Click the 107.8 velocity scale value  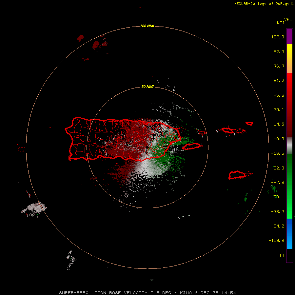coord(278,37)
